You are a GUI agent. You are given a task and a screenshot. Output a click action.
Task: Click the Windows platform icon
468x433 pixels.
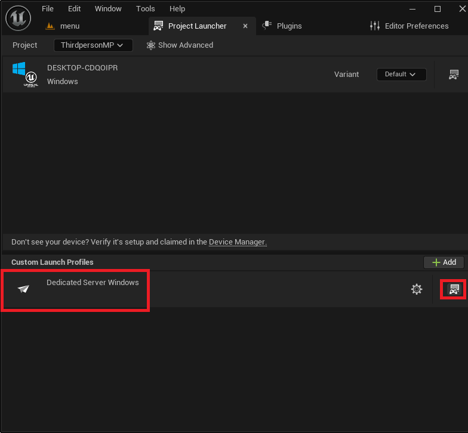click(x=25, y=74)
